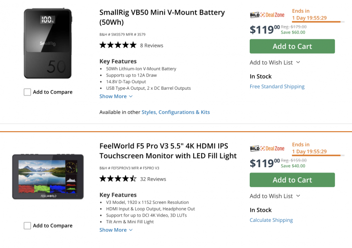Viewport: 352px width, 248px height.
Task: Click the SmallRig five-star rating icons
Action: [117, 45]
